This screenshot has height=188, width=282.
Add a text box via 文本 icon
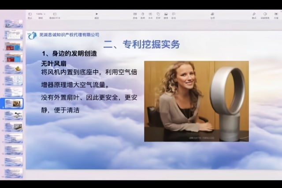pyautogui.click(x=151, y=15)
